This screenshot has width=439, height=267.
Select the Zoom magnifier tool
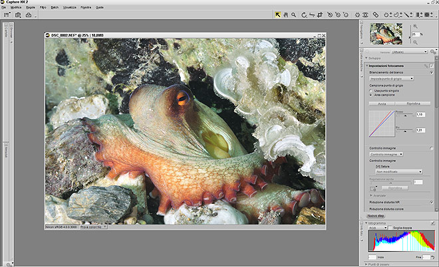point(294,15)
